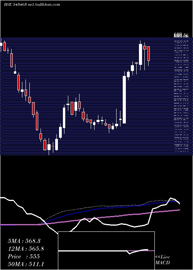Click the 50MA : 511.1 value

pyautogui.click(x=26, y=264)
